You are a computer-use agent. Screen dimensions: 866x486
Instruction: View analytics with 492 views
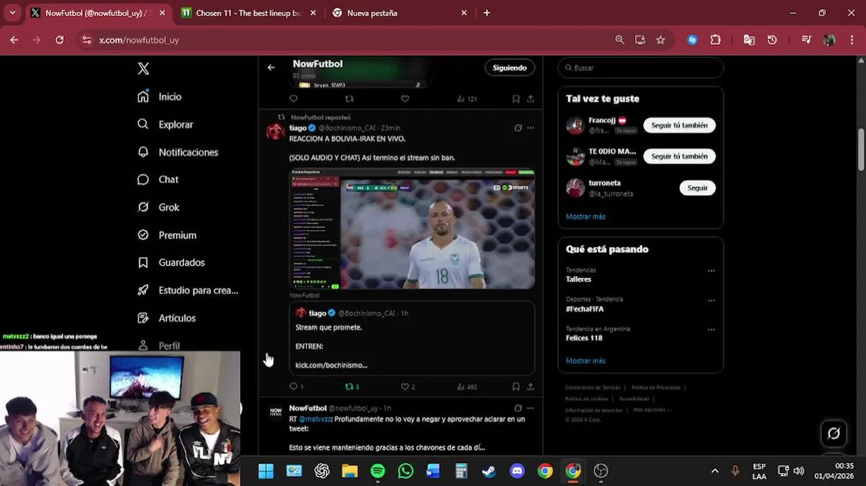coord(467,387)
